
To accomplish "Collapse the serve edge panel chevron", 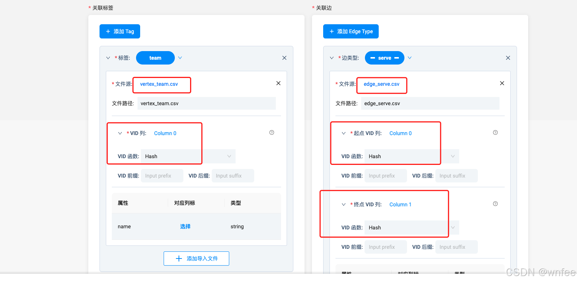I will click(332, 58).
